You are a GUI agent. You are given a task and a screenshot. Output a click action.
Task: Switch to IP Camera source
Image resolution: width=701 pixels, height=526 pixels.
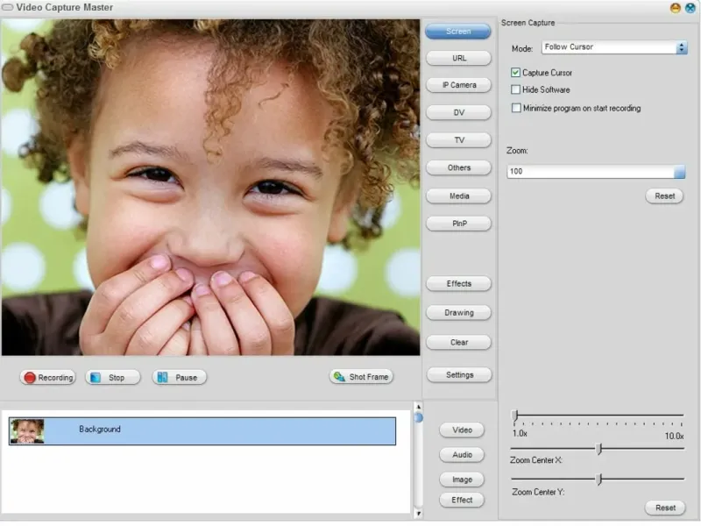(x=458, y=85)
